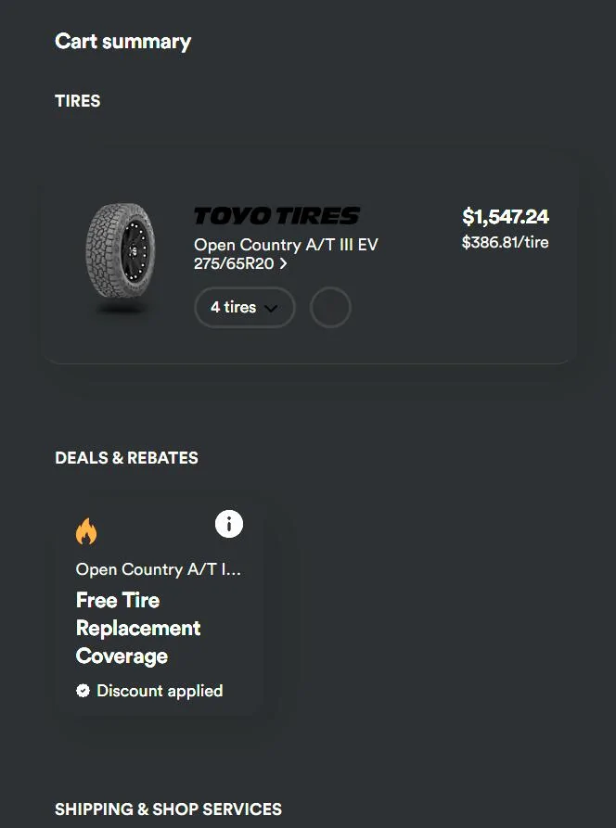Click the info icon on the deal card
Screen dimensions: 616x828
tap(229, 524)
